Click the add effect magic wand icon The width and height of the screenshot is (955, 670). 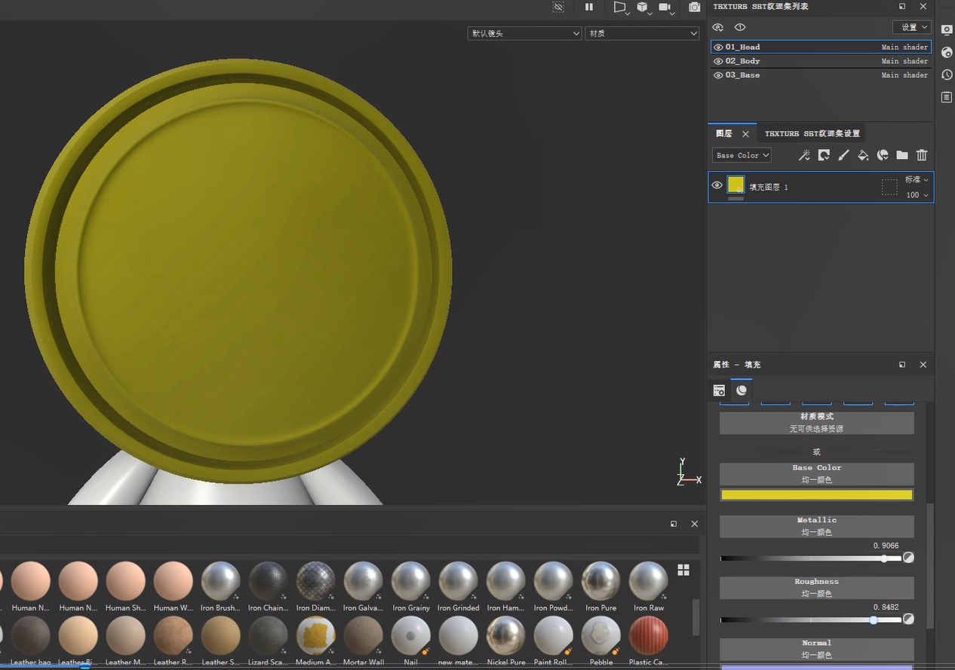(804, 155)
